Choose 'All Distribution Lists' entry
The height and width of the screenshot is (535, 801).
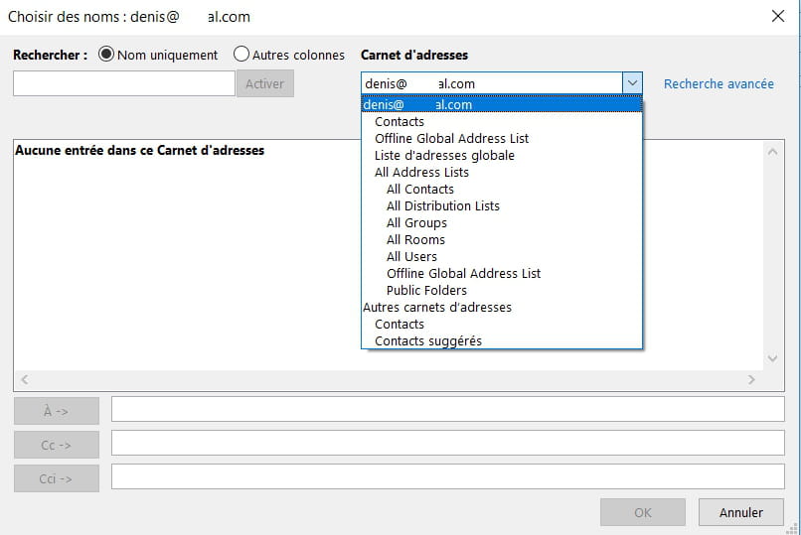point(442,206)
